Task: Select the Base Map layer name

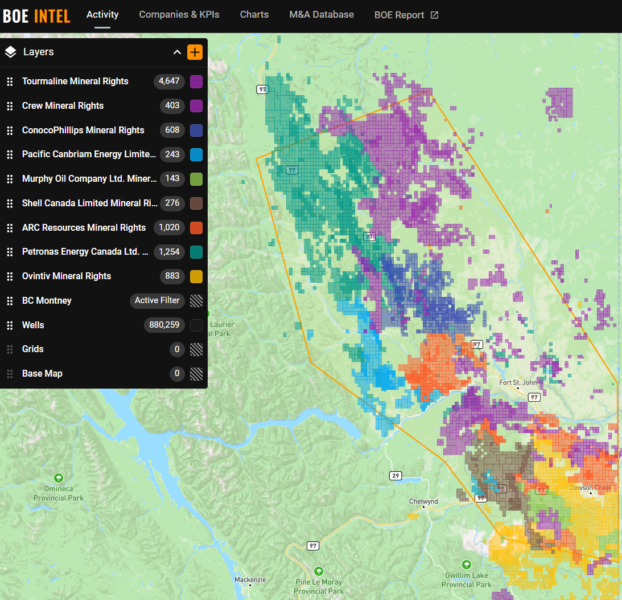Action: pyautogui.click(x=43, y=374)
